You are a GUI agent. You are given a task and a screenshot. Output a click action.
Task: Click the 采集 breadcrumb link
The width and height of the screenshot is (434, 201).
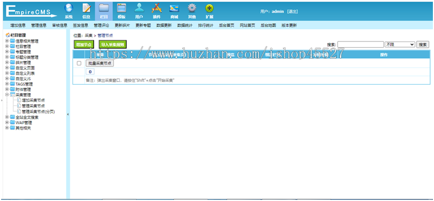tap(89, 35)
